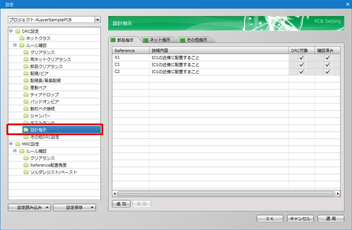Switch to the ネット指示 tab
This screenshot has width=352, height=230.
point(160,40)
